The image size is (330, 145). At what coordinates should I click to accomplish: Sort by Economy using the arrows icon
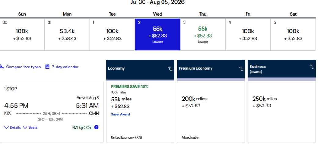click(x=170, y=68)
